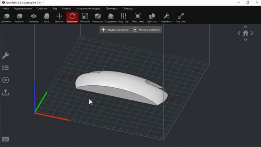Open the Принтеры menu

[111, 9]
